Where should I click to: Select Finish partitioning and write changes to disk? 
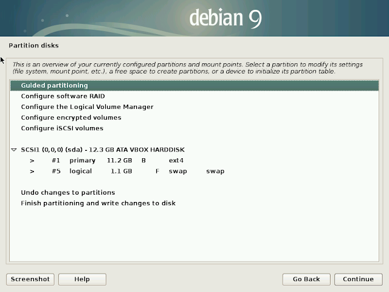coord(194,203)
